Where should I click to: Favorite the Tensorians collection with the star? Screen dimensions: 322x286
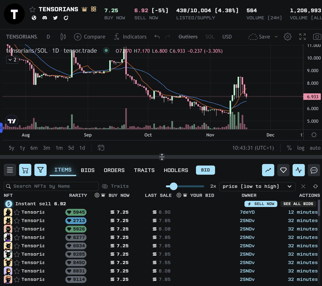pos(32,10)
